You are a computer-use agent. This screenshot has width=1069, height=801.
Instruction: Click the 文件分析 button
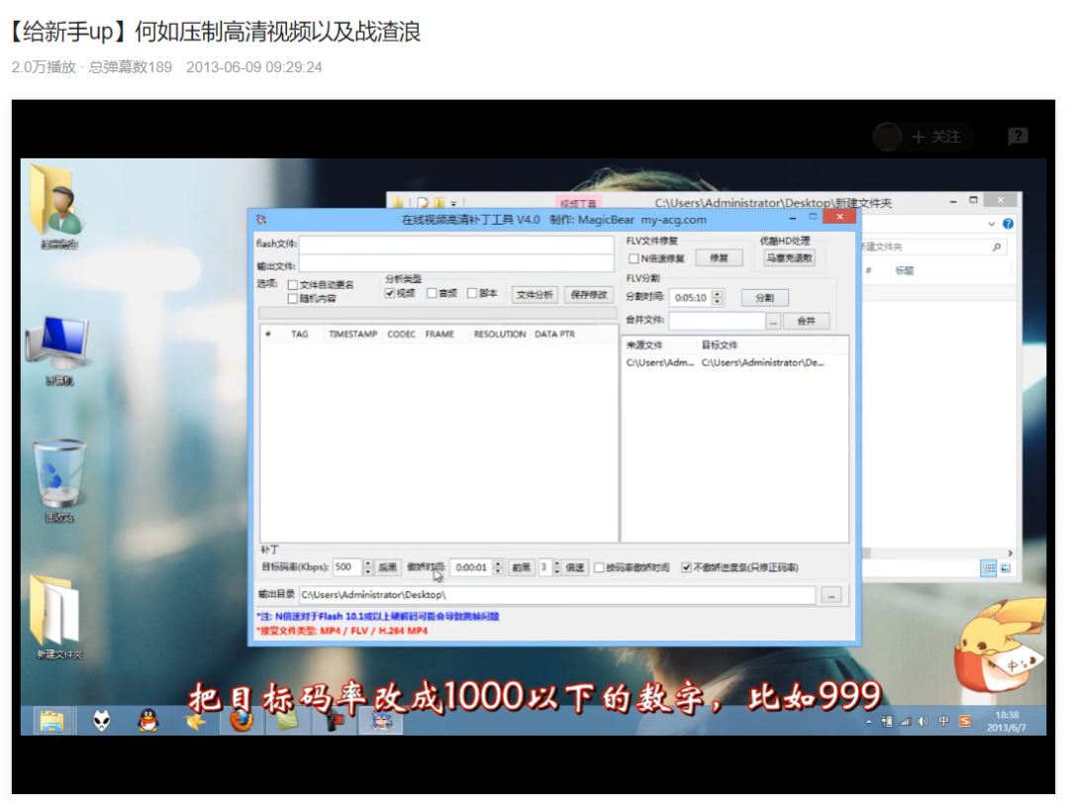tap(534, 294)
